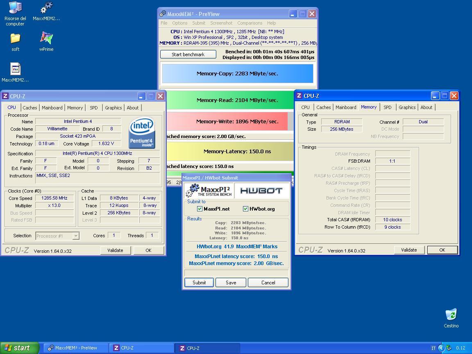472x354 pixels.
Task: Click the red Memory-Write result bar
Action: pyautogui.click(x=227, y=122)
